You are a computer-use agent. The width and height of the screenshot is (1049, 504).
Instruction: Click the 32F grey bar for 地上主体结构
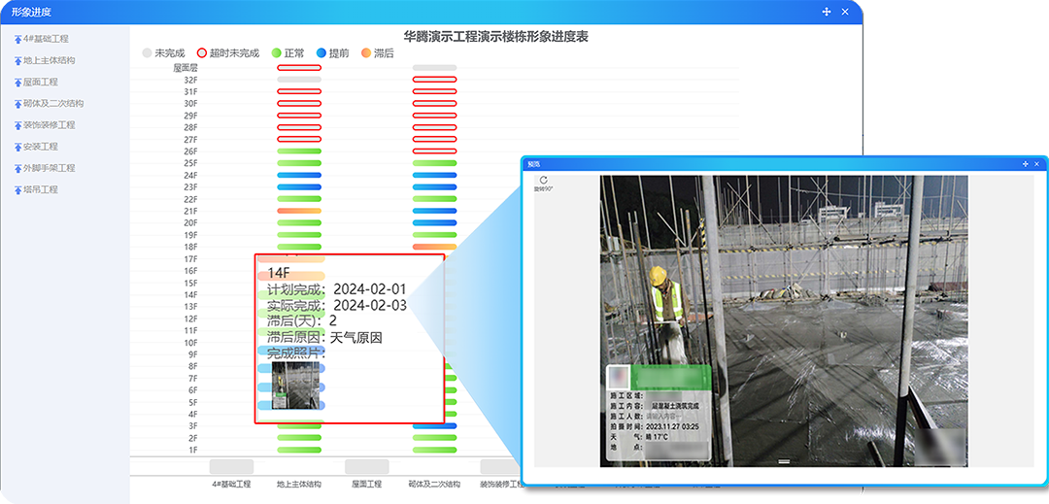click(x=299, y=80)
